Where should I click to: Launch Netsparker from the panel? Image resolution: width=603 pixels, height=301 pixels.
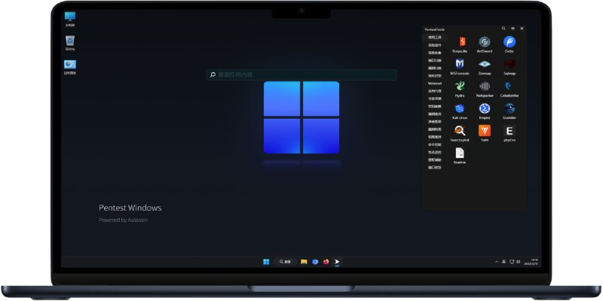coord(485,87)
